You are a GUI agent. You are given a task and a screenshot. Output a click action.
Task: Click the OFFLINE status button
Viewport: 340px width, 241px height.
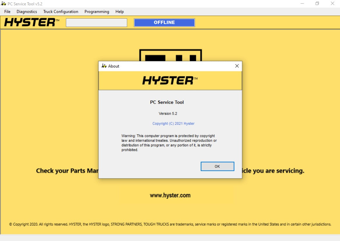(164, 22)
